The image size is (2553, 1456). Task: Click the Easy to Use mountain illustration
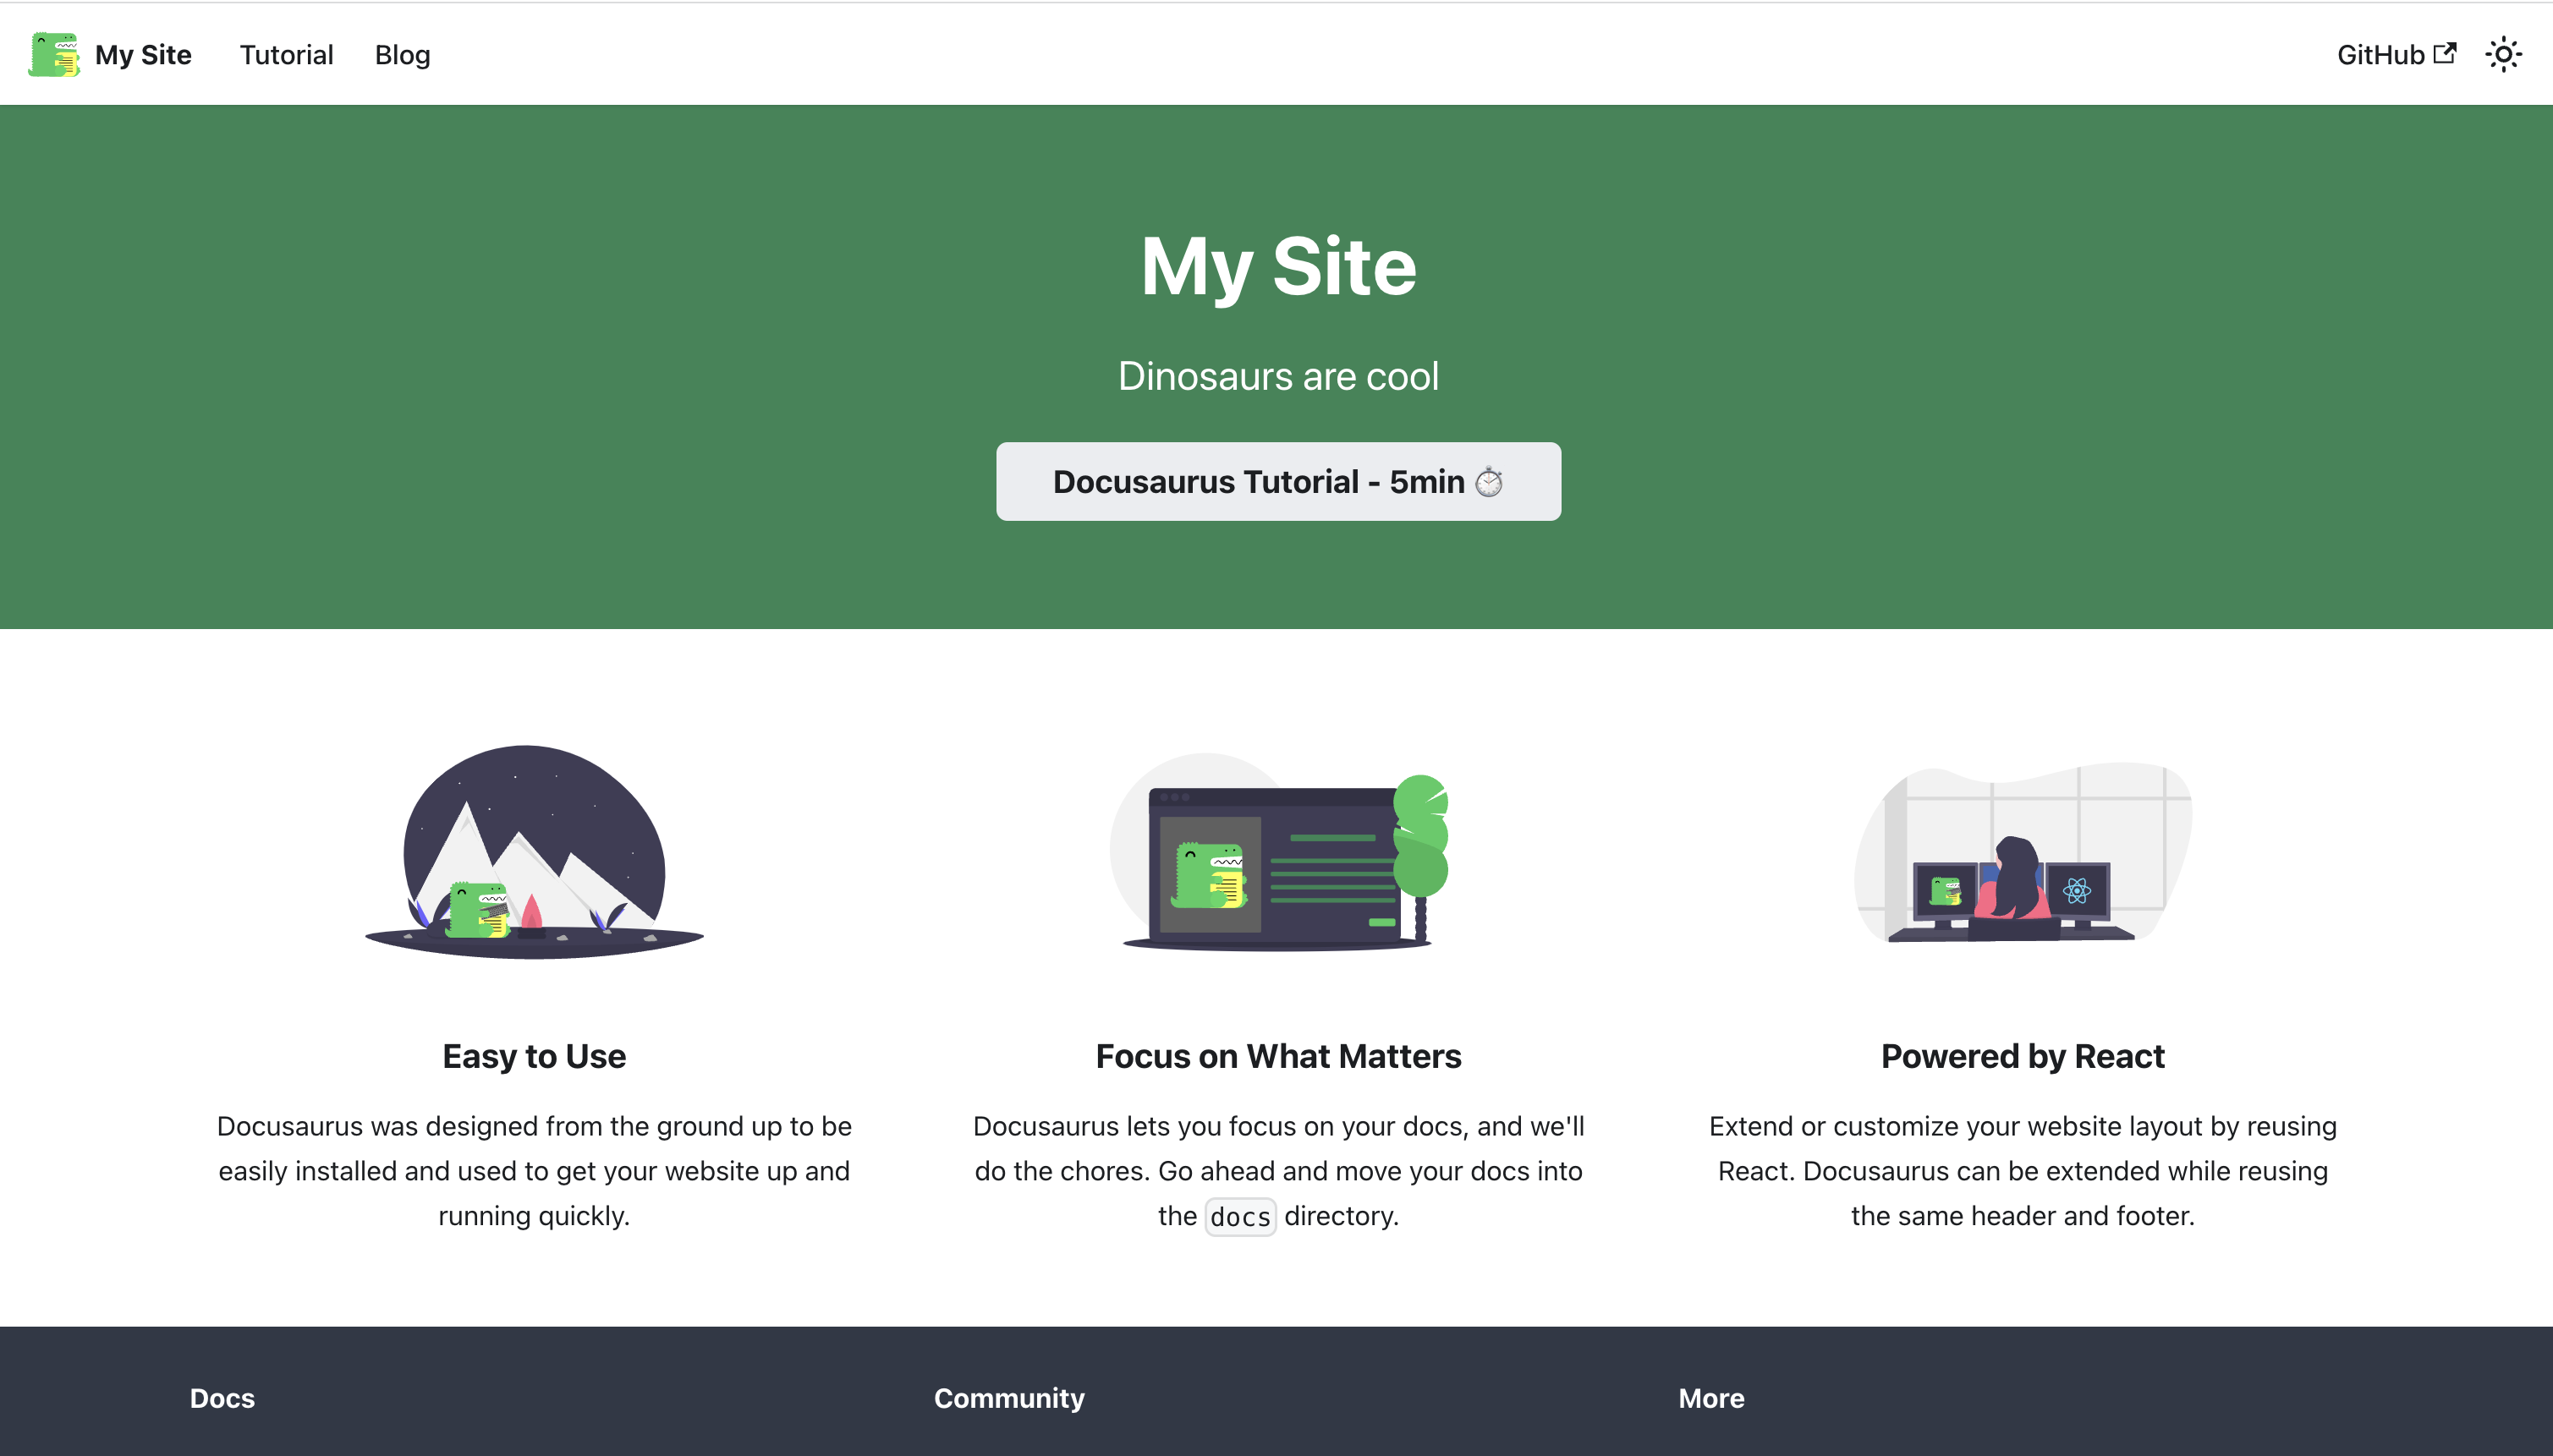pyautogui.click(x=535, y=852)
